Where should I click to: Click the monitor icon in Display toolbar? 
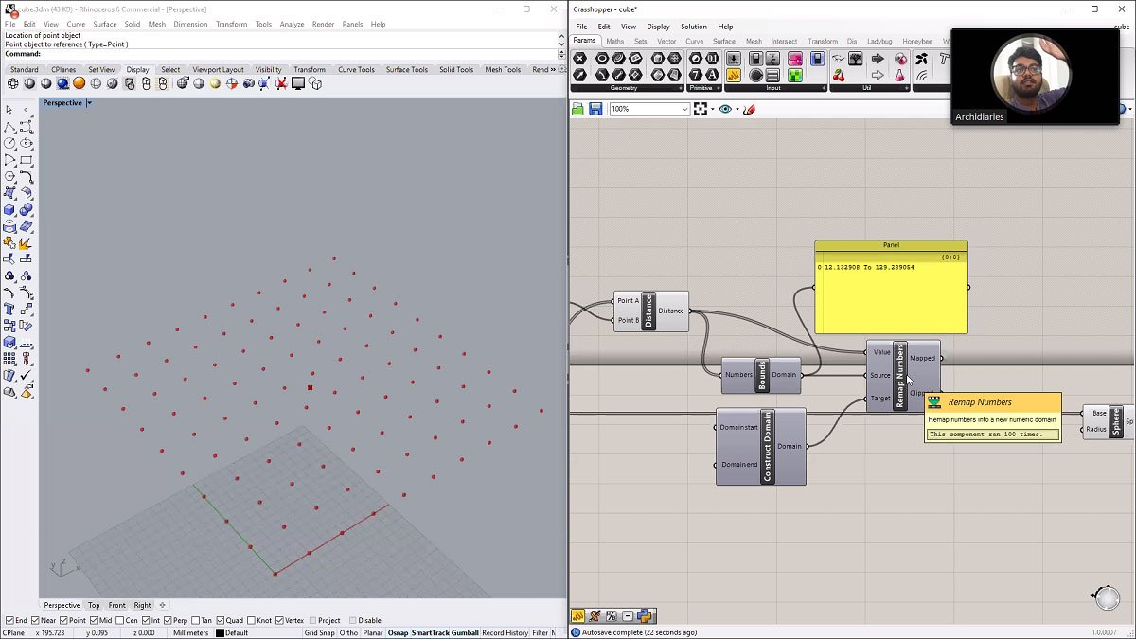point(298,83)
